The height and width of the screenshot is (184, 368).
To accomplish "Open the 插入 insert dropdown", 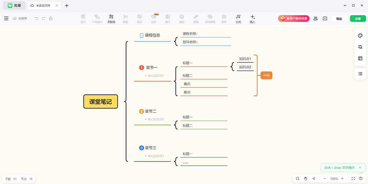I will 252,19.
